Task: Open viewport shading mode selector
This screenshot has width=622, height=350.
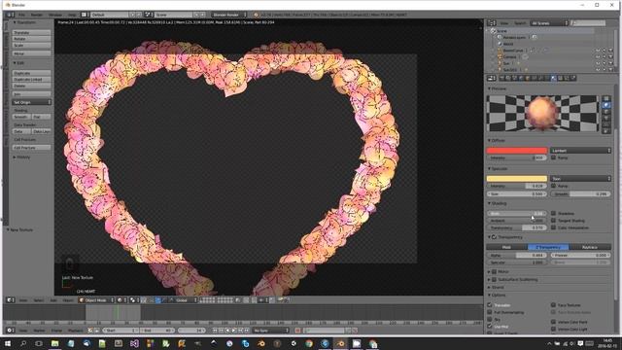Action: [122, 300]
